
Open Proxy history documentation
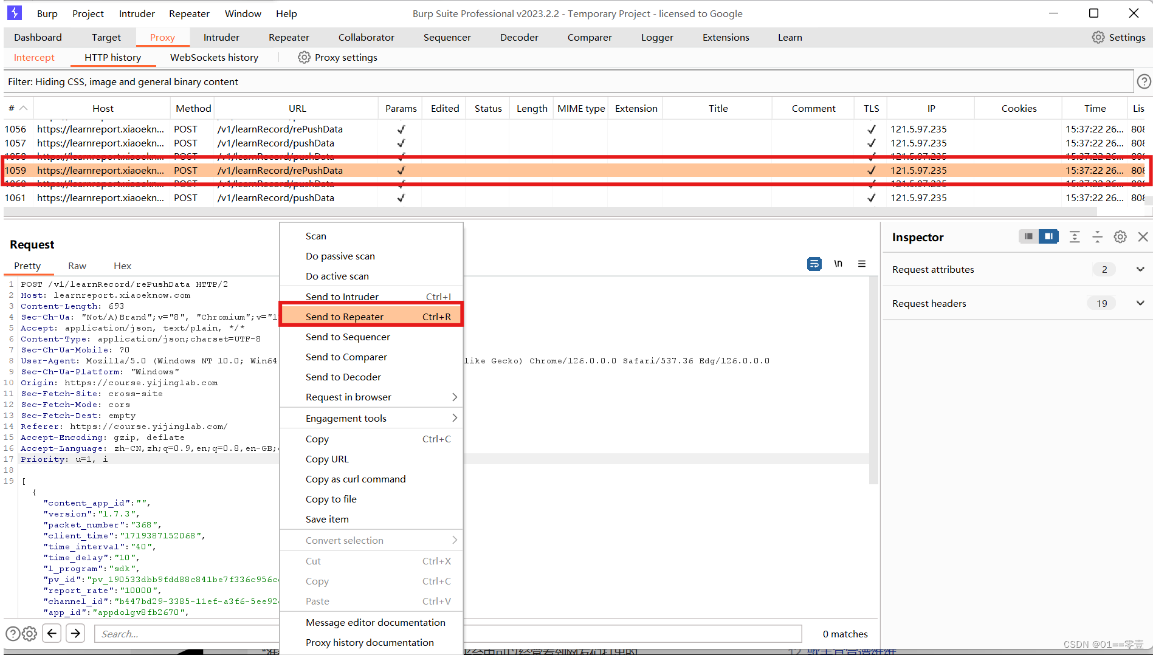click(371, 642)
